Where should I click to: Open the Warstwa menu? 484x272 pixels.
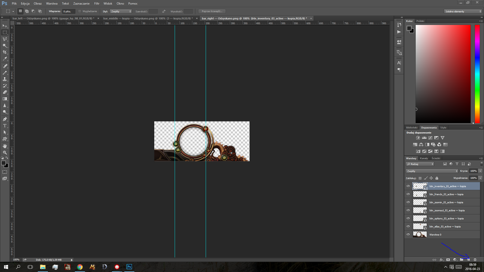click(52, 4)
